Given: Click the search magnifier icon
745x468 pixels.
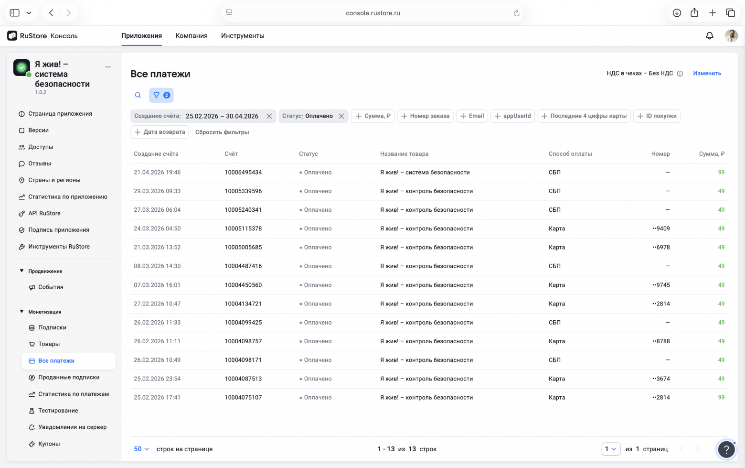Looking at the screenshot, I should 138,96.
